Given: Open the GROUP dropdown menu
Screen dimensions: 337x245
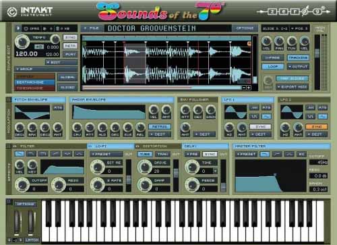Looking at the screenshot, I should [x=46, y=69].
